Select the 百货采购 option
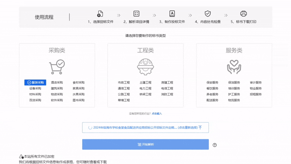The width and height of the screenshot is (291, 164). pos(35,100)
